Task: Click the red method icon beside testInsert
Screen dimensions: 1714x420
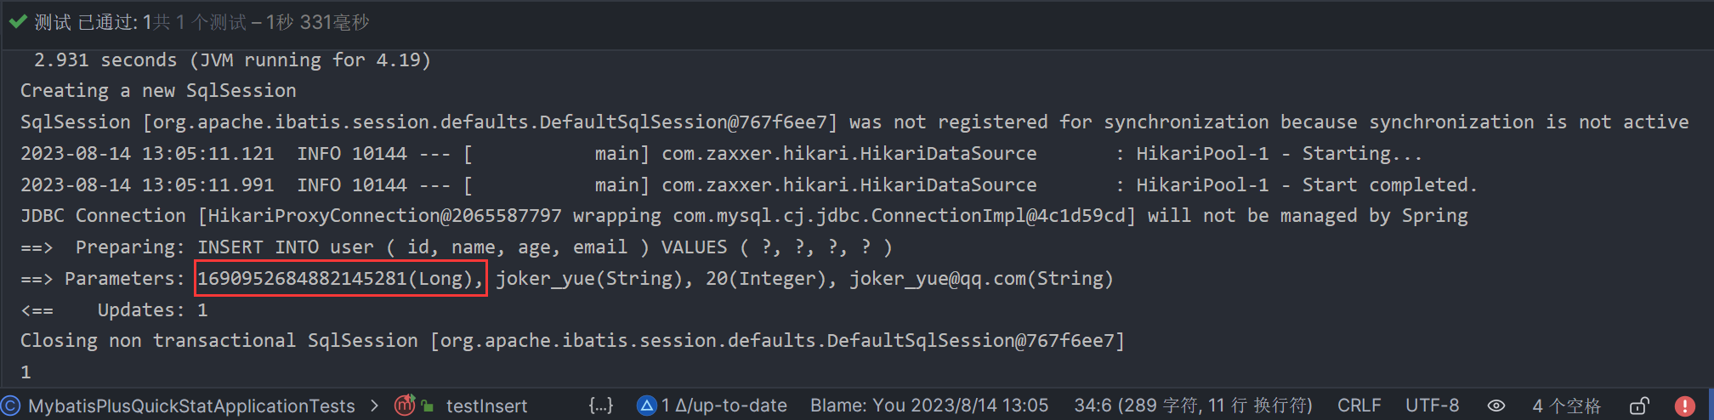Action: (x=406, y=406)
